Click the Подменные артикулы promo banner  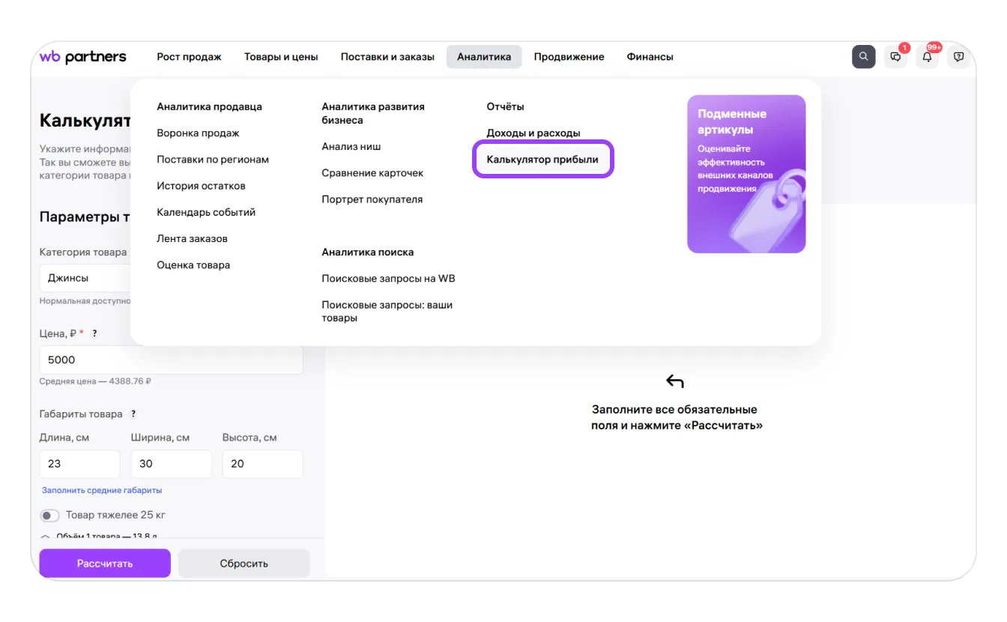point(746,174)
